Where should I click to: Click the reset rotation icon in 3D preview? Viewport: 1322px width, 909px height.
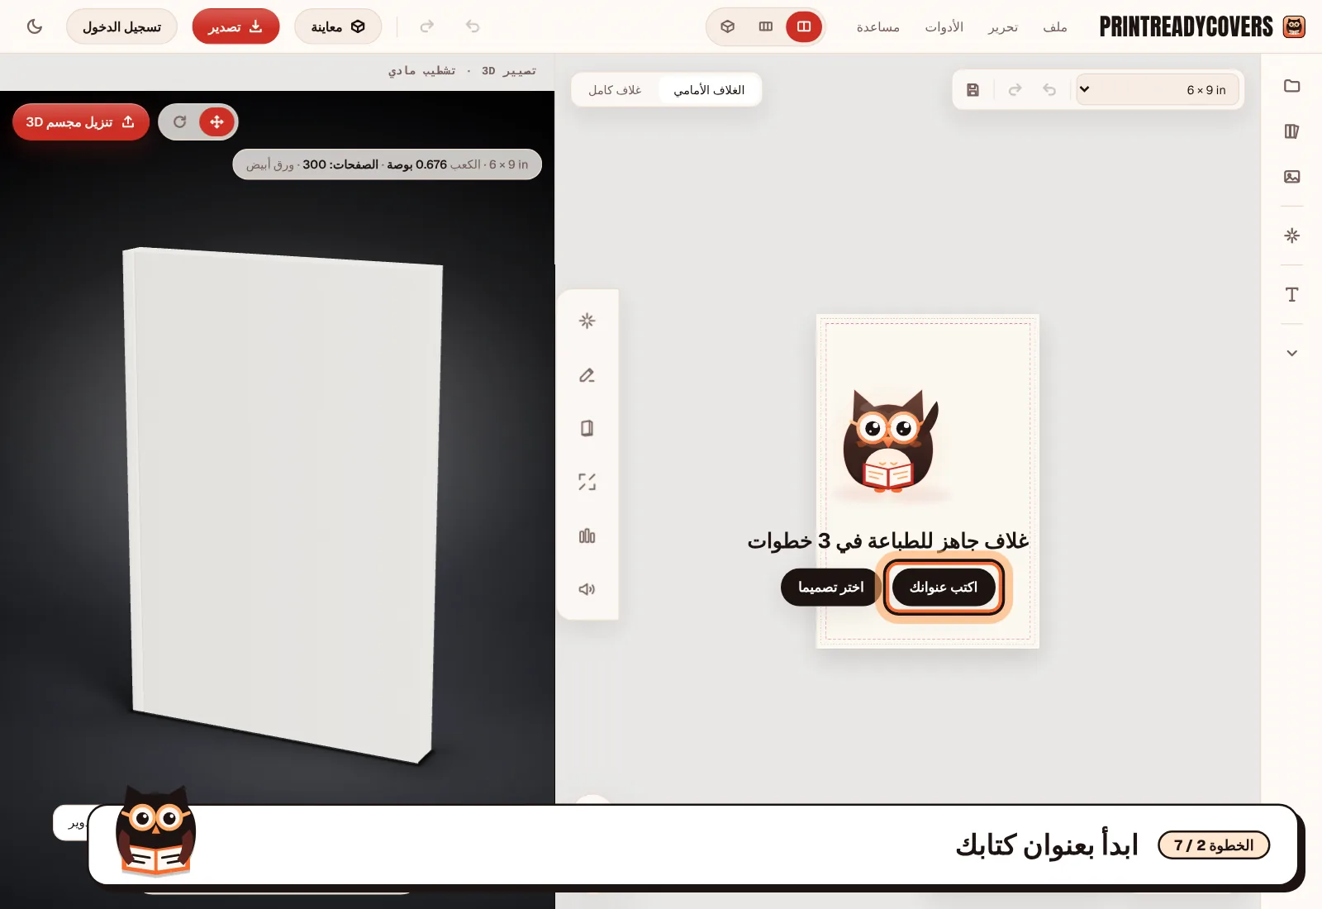179,121
